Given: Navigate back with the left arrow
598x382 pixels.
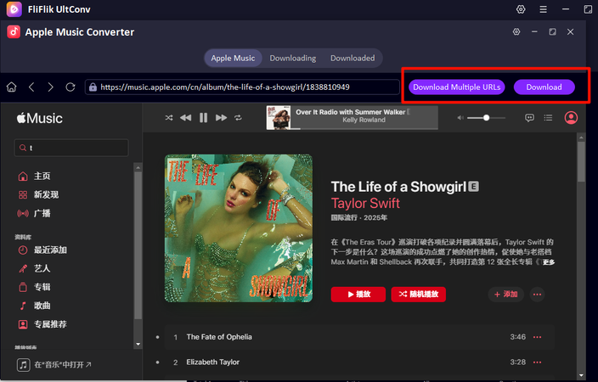Looking at the screenshot, I should (31, 87).
